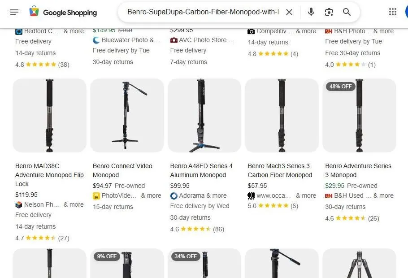This screenshot has width=408, height=278.
Task: Click the 48% OFF discount badge
Action: point(340,87)
